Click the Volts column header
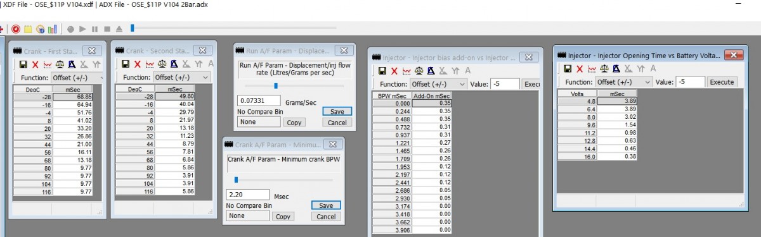Image resolution: width=761 pixels, height=237 pixels. point(578,94)
